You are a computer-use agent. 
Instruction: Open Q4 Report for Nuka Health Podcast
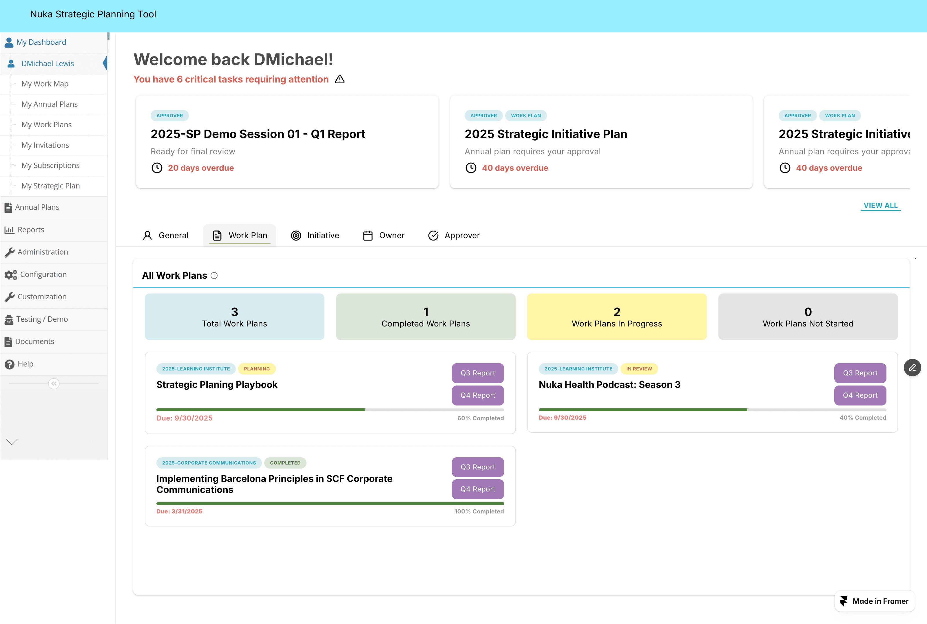(x=860, y=395)
